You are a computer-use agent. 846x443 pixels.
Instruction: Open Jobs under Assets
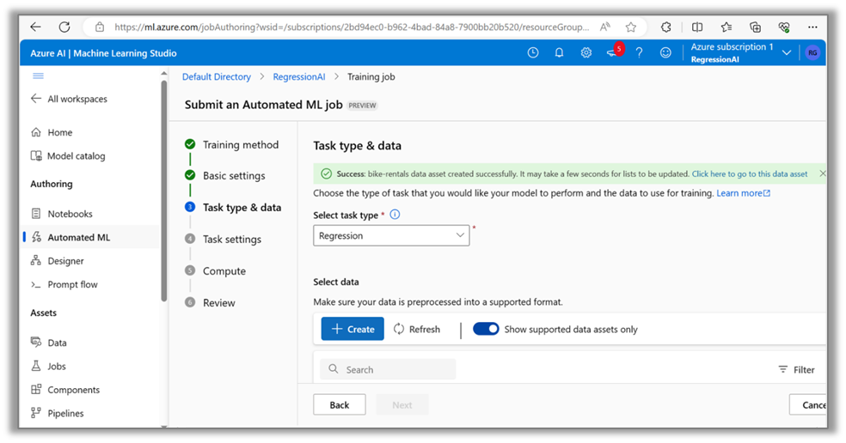pyautogui.click(x=48, y=367)
